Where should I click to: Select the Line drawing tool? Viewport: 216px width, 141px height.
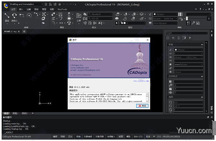click(7, 15)
